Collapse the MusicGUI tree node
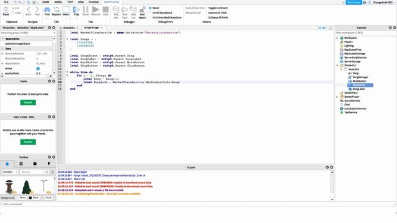 pos(341,69)
